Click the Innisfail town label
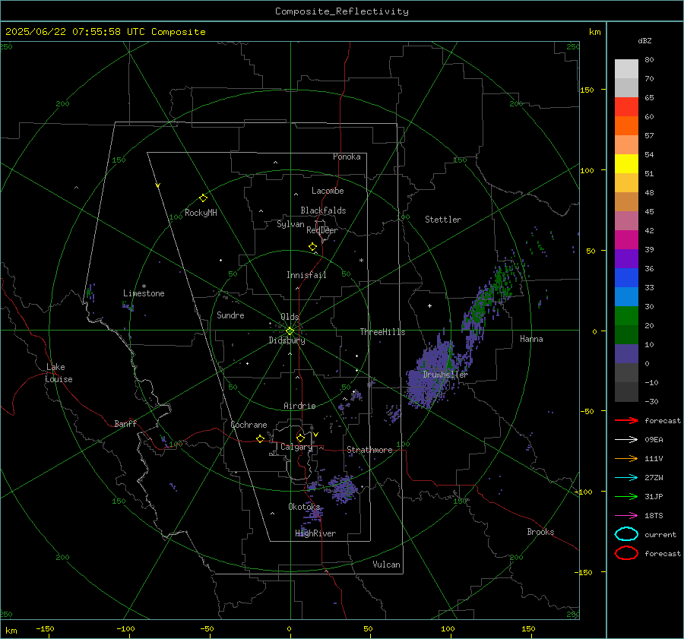 point(306,275)
